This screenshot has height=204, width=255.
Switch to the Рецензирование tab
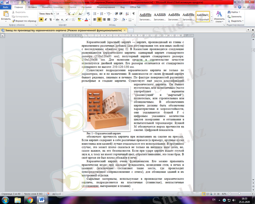(106, 7)
